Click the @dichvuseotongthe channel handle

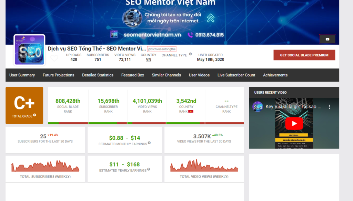click(x=162, y=49)
